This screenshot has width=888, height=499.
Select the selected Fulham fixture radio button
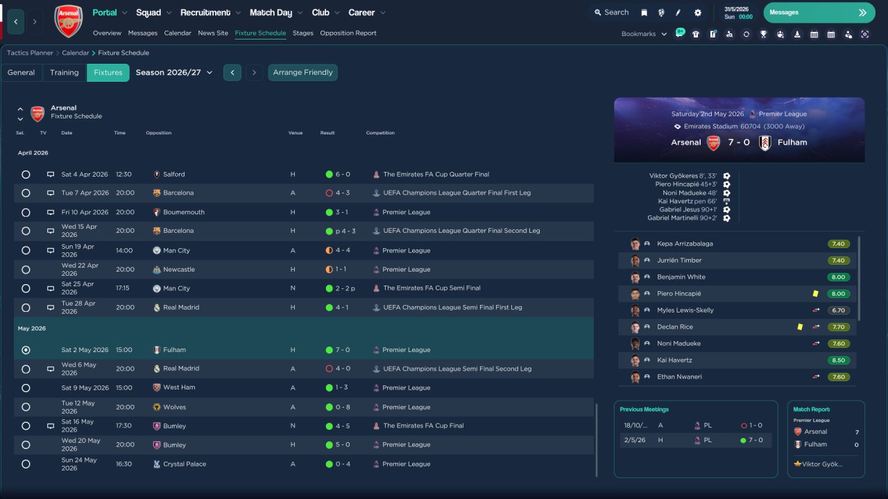point(26,350)
